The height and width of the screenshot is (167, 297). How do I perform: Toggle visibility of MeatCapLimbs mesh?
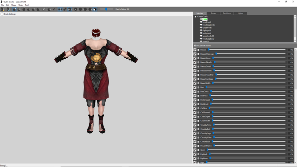pos(201,25)
